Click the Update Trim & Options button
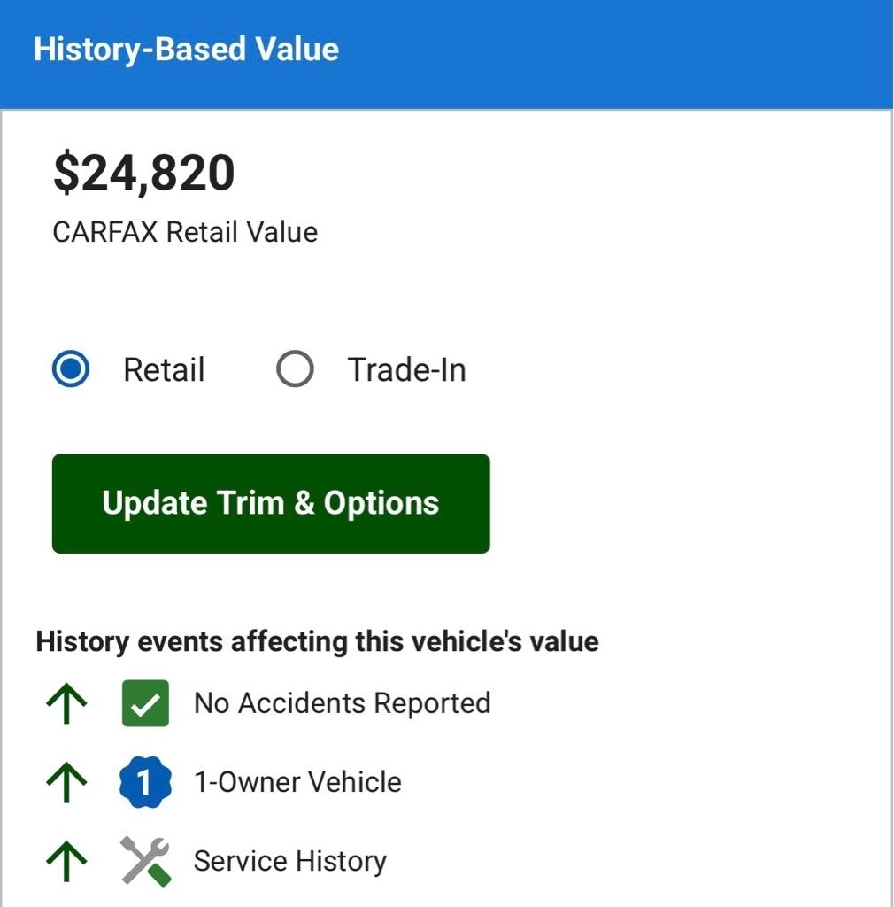 [x=271, y=503]
